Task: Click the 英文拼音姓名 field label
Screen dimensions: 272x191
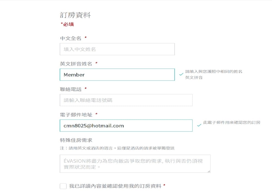Action: coord(76,64)
